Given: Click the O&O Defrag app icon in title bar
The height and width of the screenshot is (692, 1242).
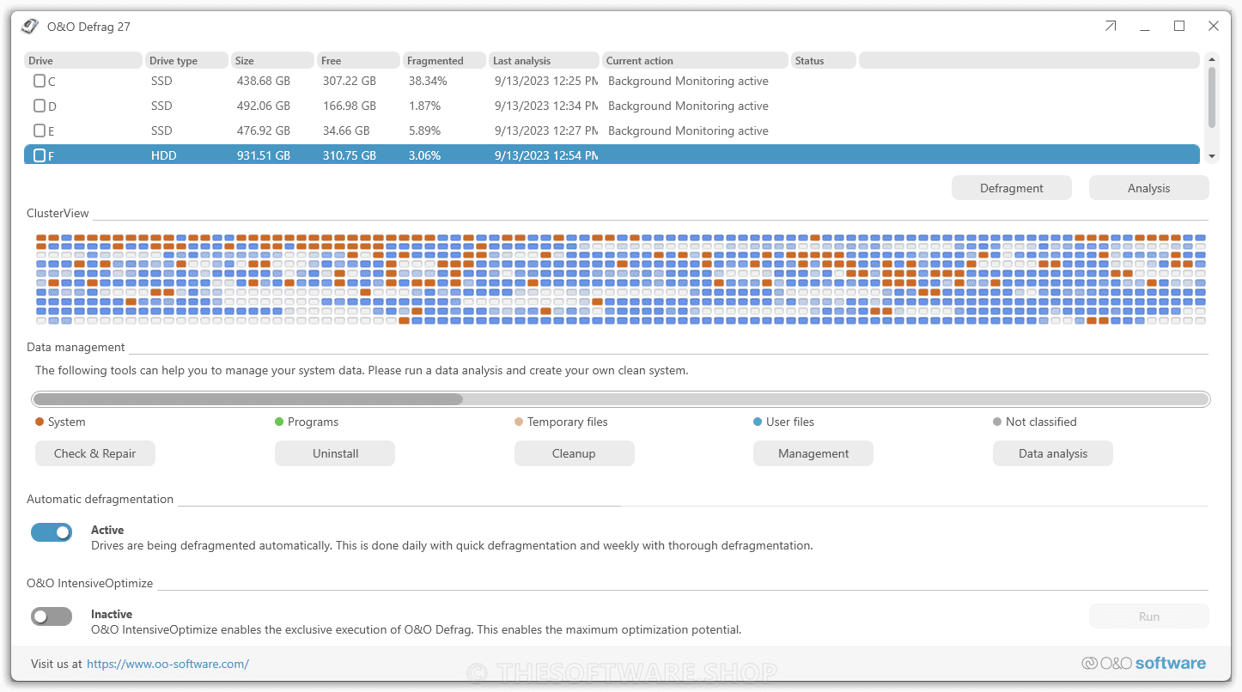Looking at the screenshot, I should coord(30,27).
